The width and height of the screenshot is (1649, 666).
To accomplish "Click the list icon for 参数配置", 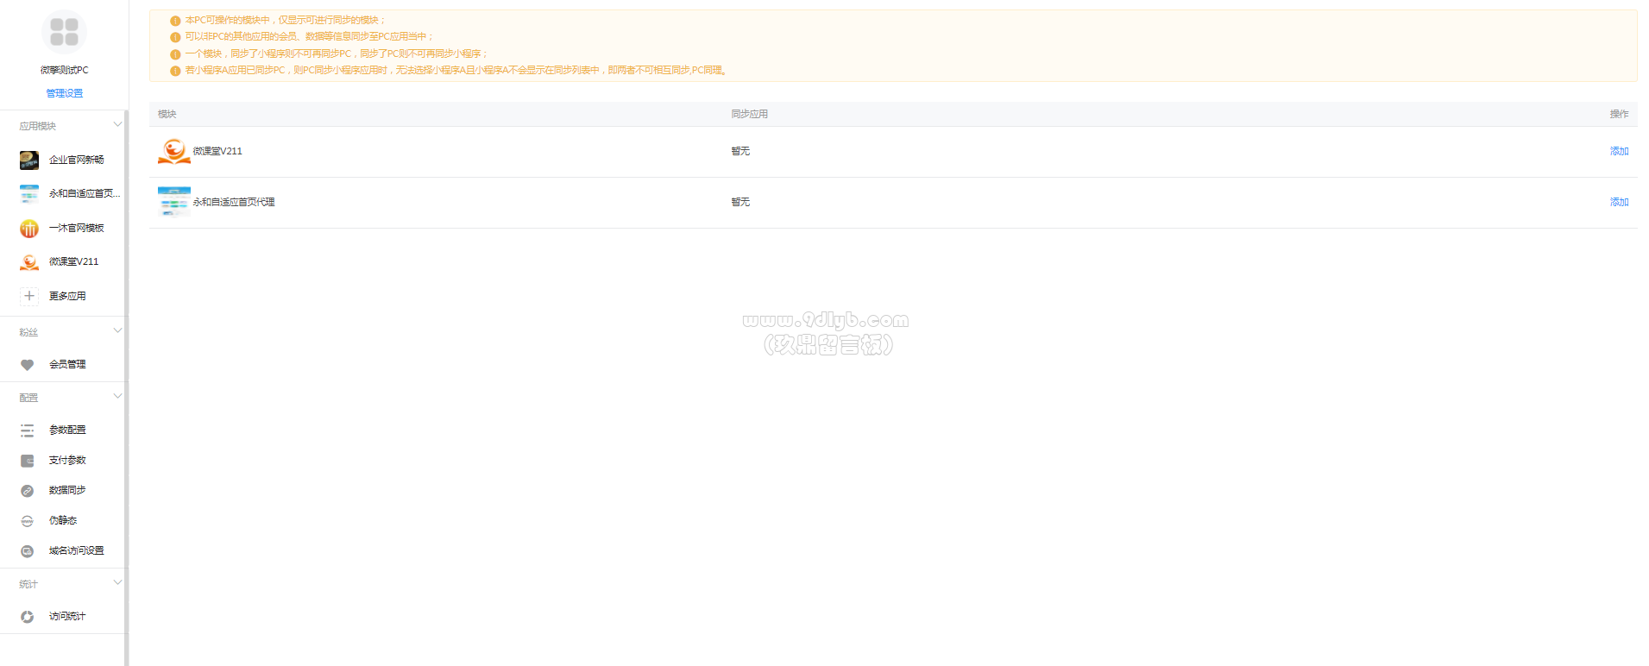I will click(28, 430).
